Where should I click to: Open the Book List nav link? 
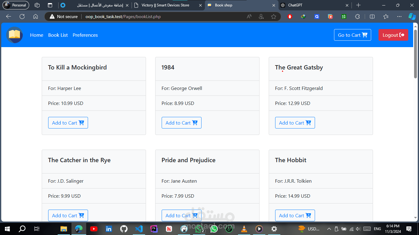click(58, 35)
